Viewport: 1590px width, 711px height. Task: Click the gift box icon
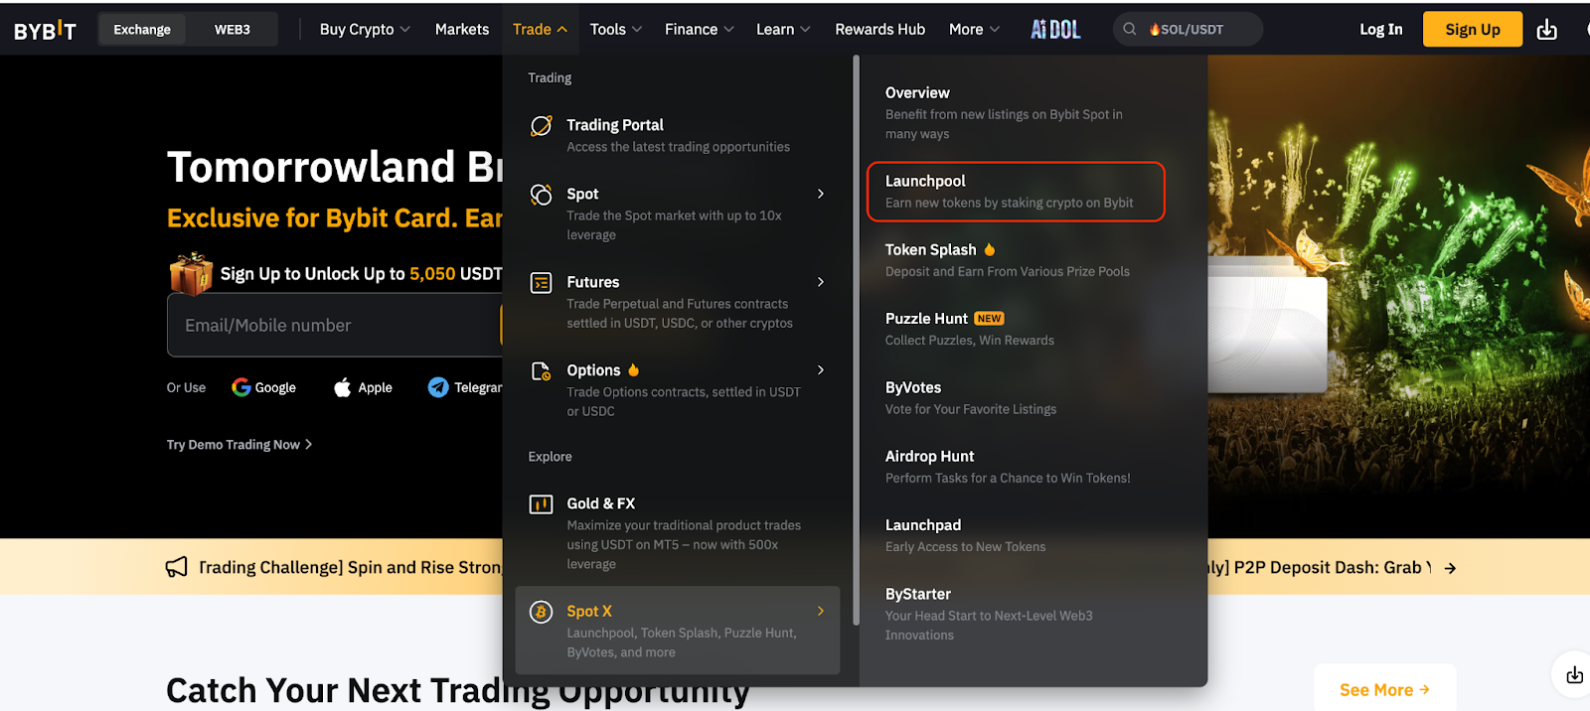click(x=191, y=273)
